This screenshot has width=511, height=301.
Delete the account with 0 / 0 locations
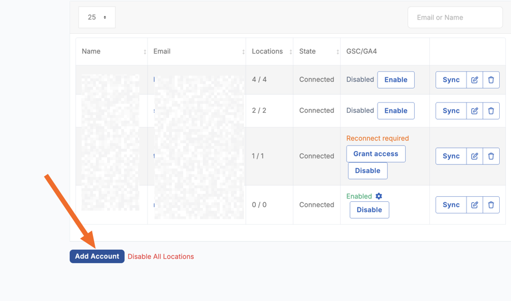pos(491,205)
